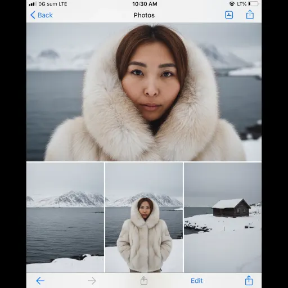This screenshot has width=288, height=288.
Task: Tap the blue share icon in bottom right
Action: [249, 280]
